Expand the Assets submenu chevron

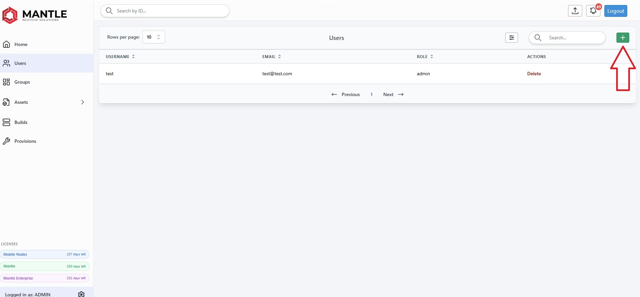click(x=83, y=102)
